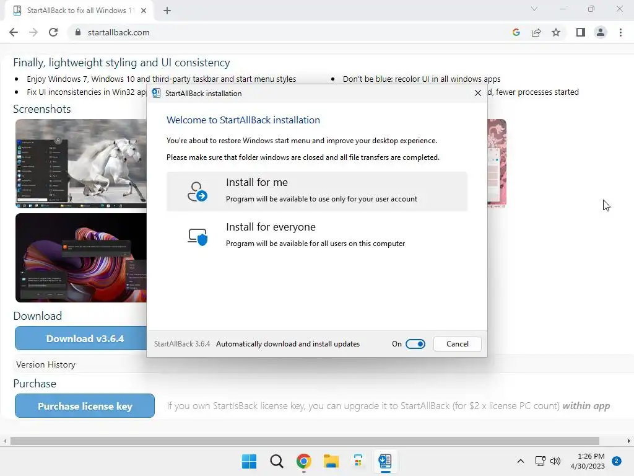Click the Screenshots heading text

click(x=41, y=109)
